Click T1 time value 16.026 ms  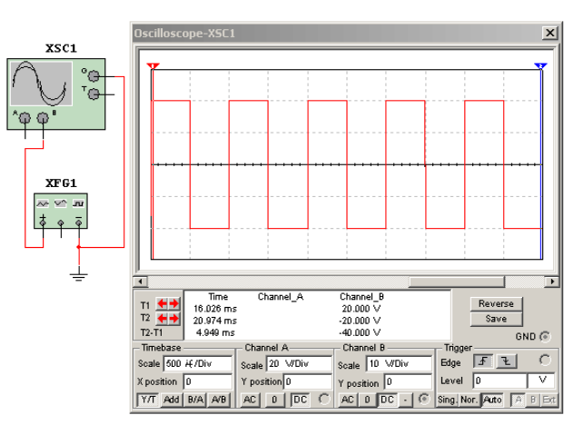coord(215,309)
